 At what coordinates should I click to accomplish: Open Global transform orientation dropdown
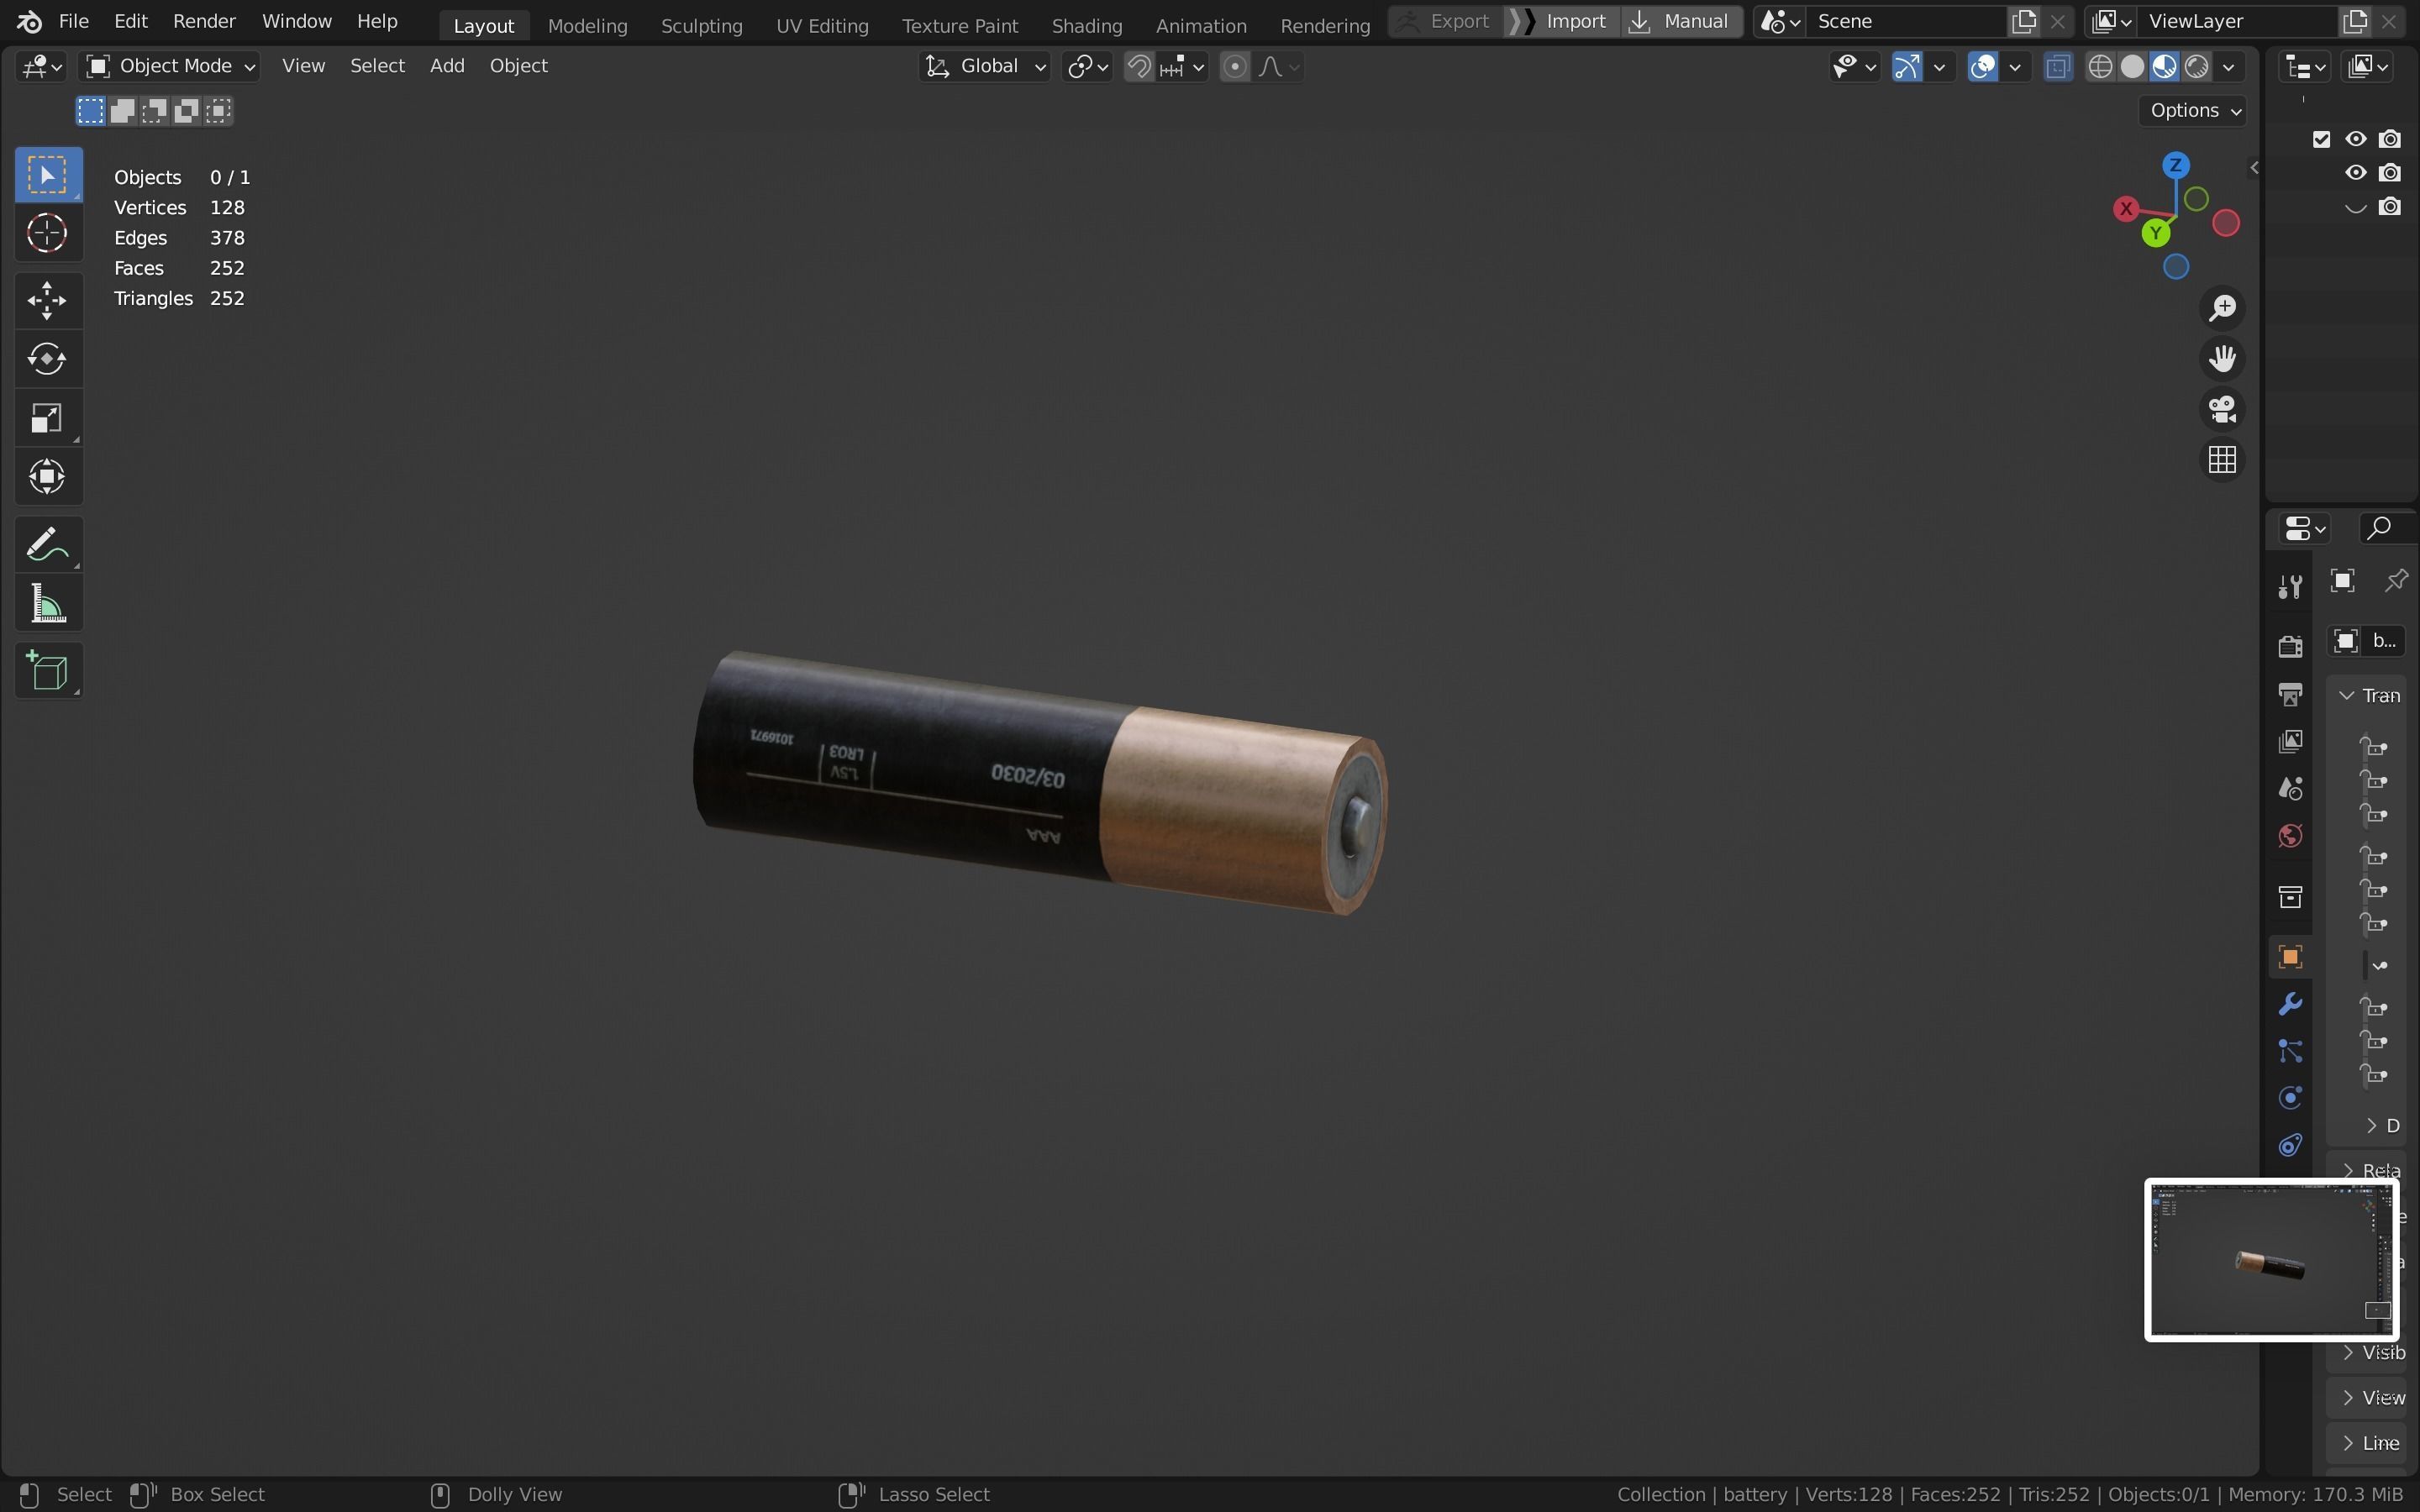(984, 67)
